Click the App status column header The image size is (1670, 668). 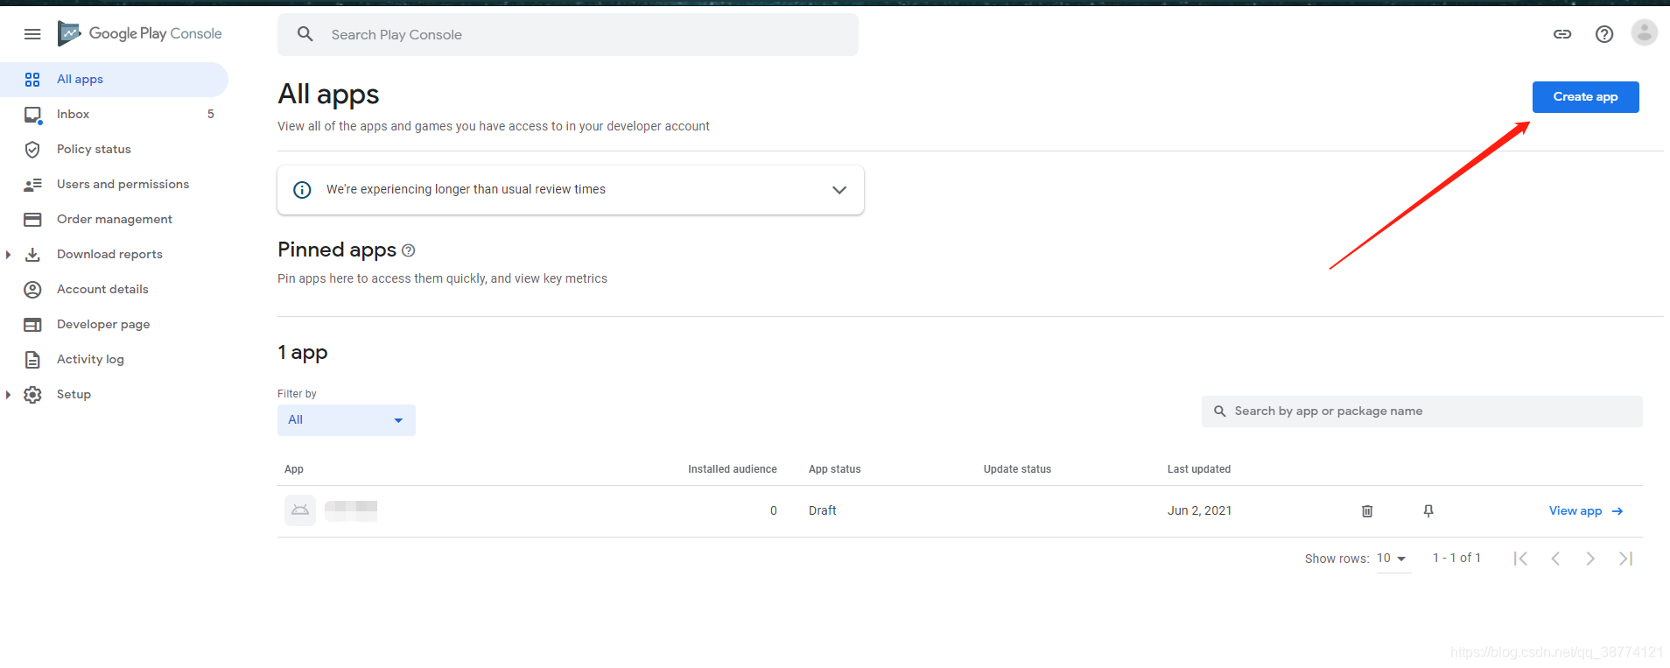[834, 469]
